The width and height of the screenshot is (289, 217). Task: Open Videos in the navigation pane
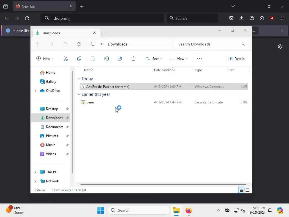pyautogui.click(x=48, y=154)
